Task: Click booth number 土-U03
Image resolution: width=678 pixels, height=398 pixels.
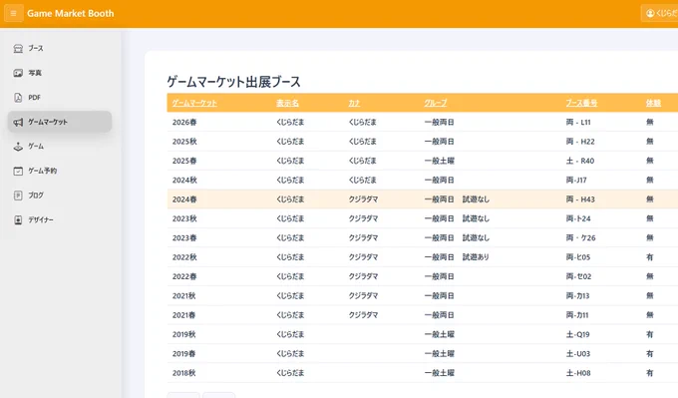Action: click(578, 353)
